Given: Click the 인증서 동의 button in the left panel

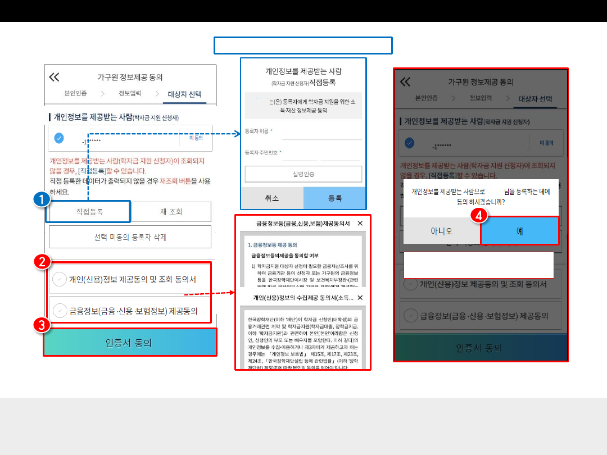Looking at the screenshot, I should click(130, 342).
